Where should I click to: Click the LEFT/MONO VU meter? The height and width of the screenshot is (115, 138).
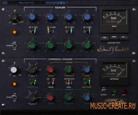tap(114, 70)
